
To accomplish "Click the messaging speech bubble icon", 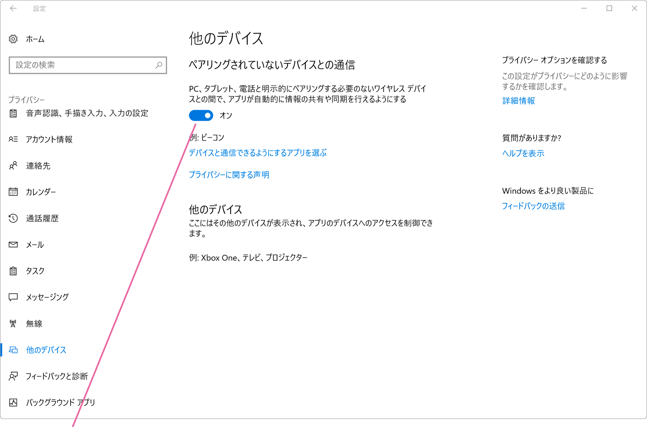I will 13,297.
